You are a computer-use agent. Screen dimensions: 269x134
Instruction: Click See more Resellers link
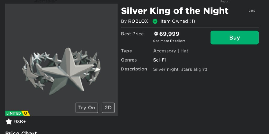coord(169,41)
